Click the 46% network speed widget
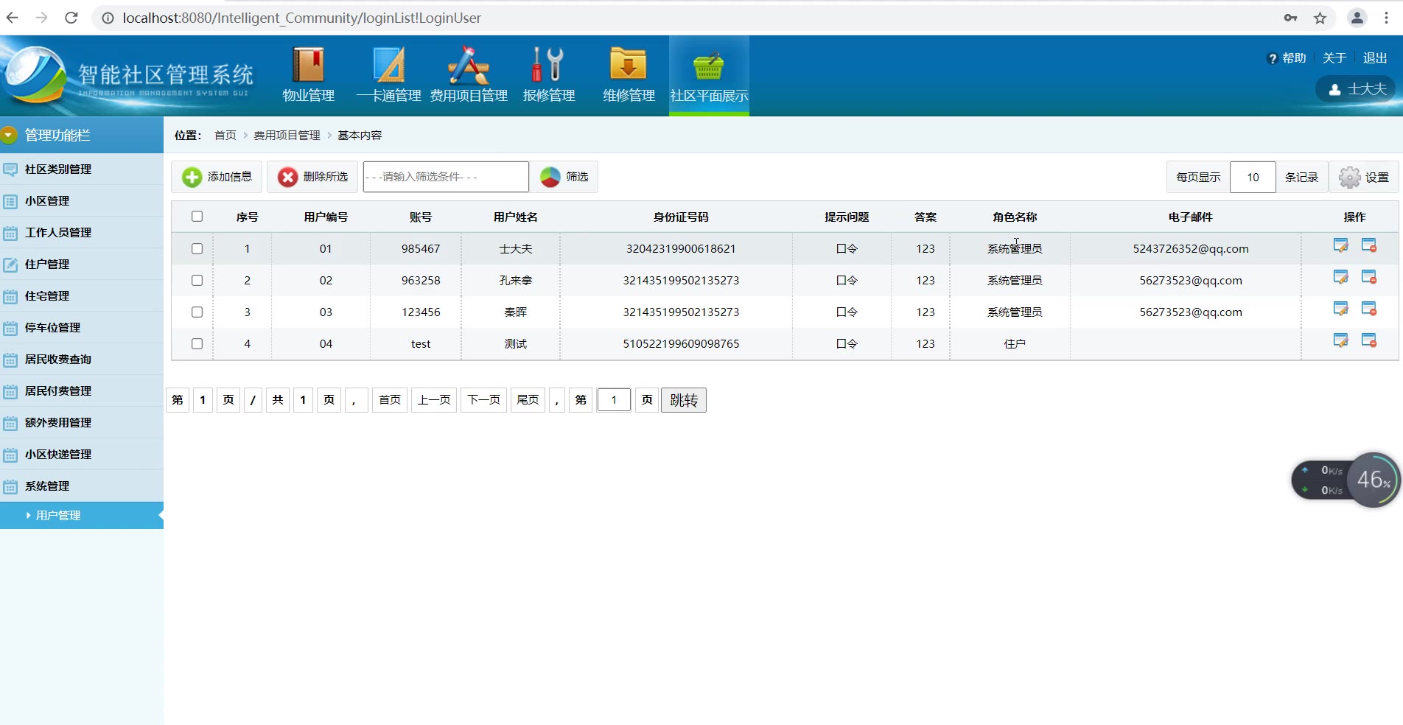 [1374, 480]
